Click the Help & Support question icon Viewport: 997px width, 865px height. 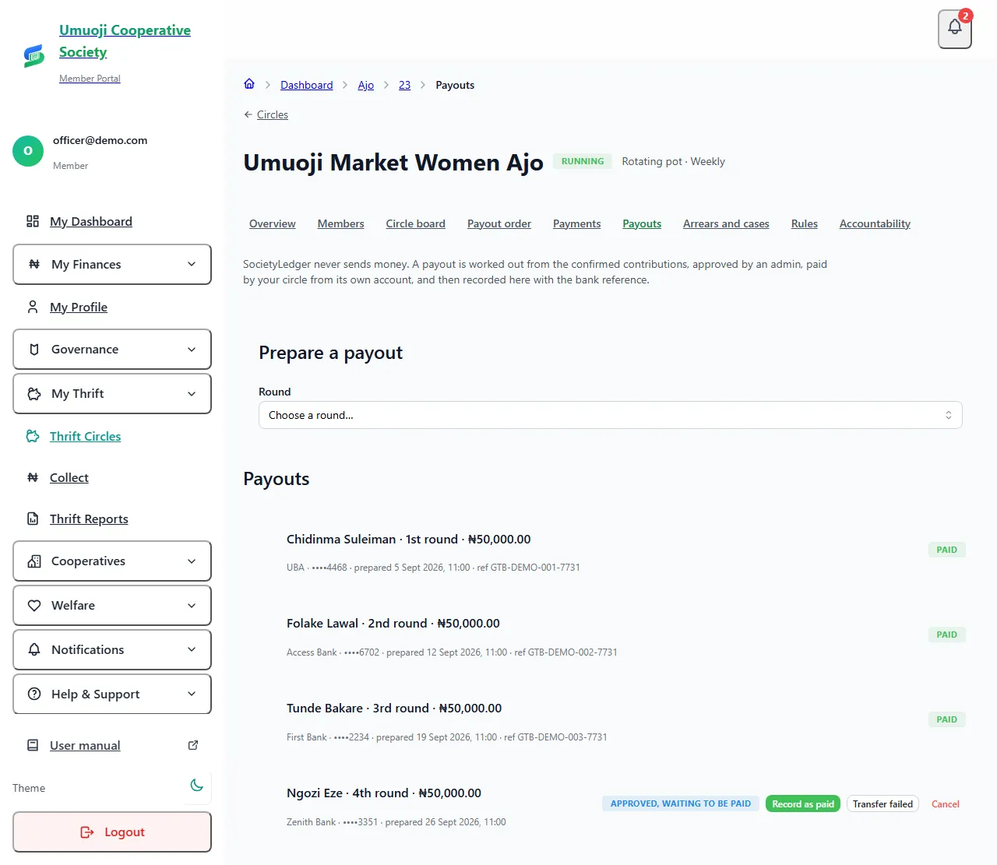click(x=34, y=694)
